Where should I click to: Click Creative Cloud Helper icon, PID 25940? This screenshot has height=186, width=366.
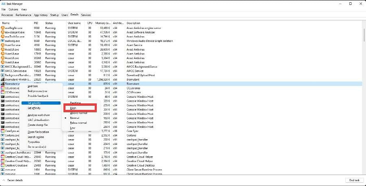(x=3, y=157)
